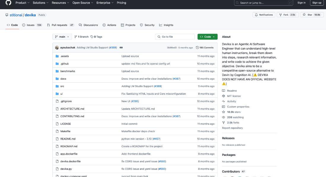
Task: Switch to the Insights tab
Action: [166, 25]
